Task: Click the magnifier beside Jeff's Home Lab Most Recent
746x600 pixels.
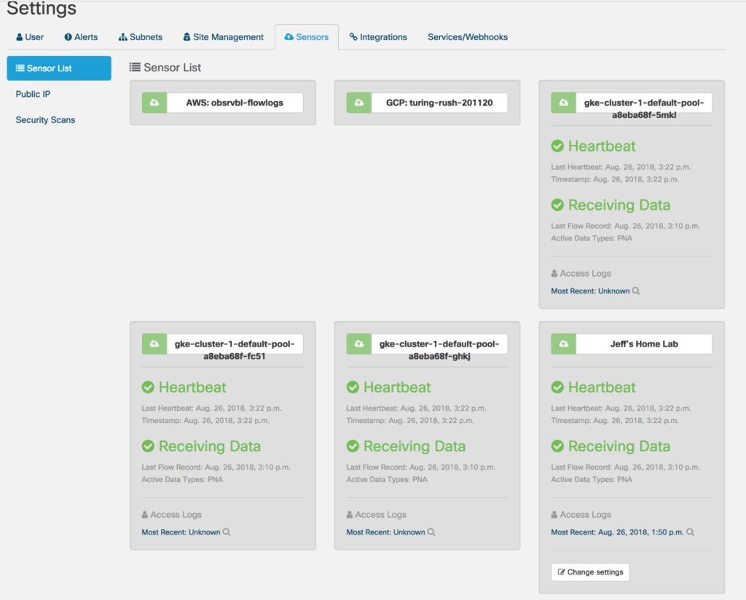Action: pyautogui.click(x=689, y=532)
